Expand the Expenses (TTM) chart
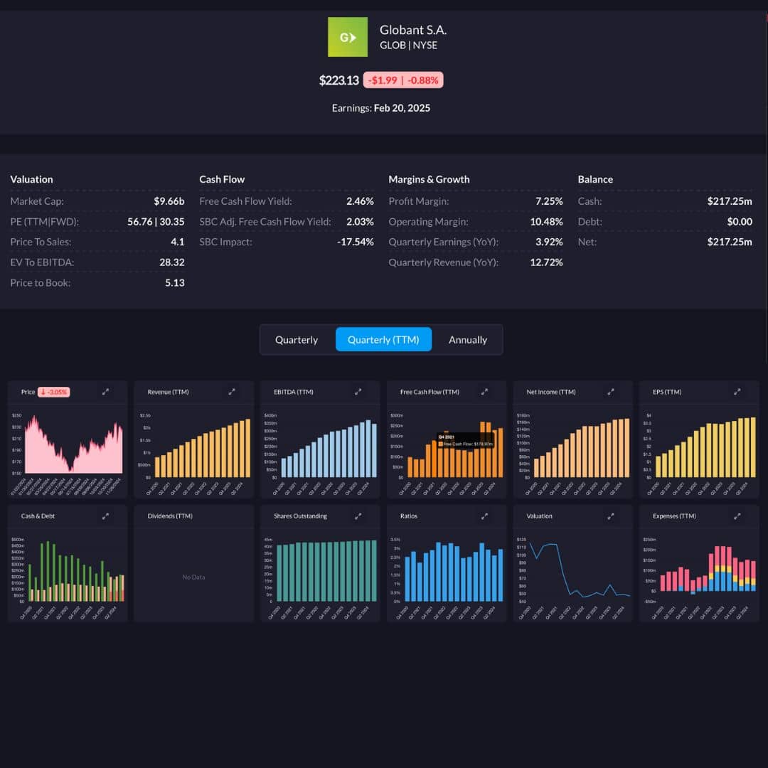 pos(737,516)
